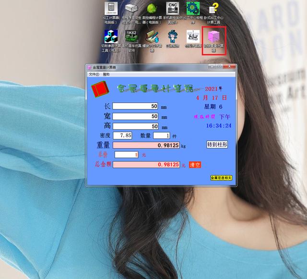
Task: Open the 宏程序自动生成软件 desktop icon
Action: (x=131, y=9)
